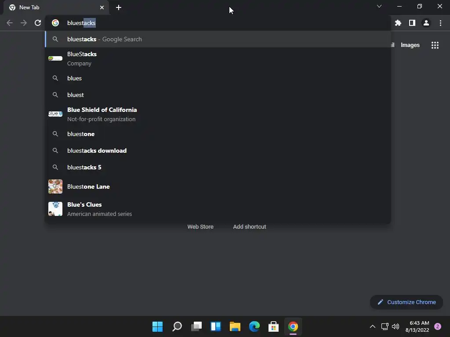
Task: Open the Web Store shortcut
Action: 200,227
